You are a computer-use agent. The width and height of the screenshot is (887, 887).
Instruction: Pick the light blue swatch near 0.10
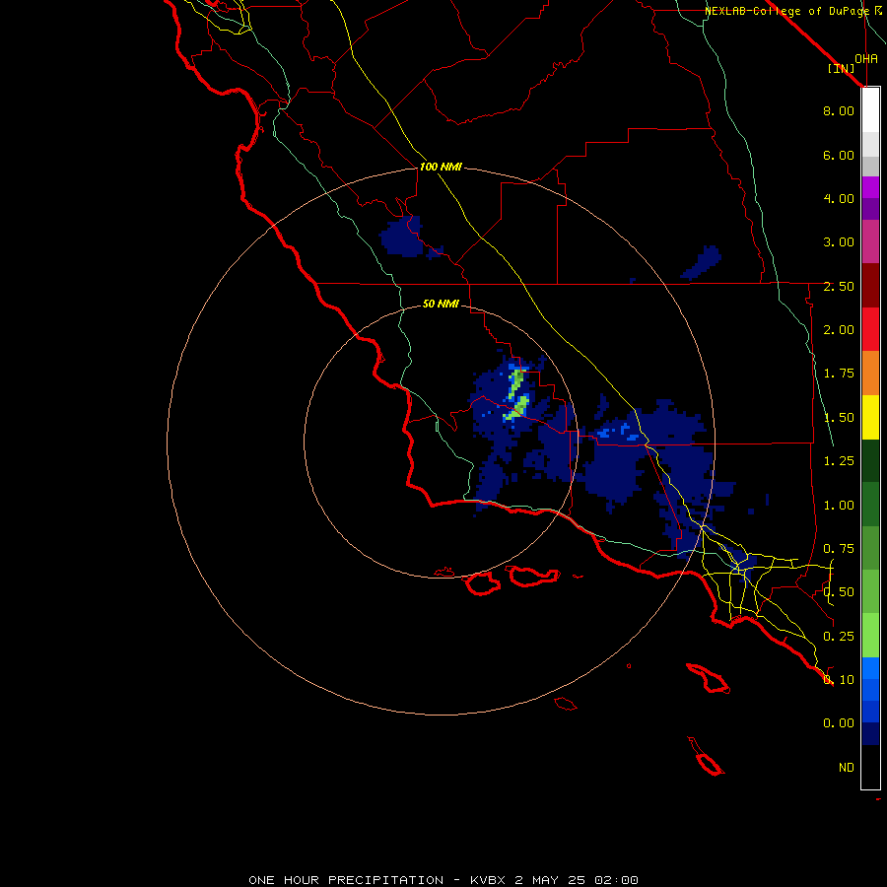(x=870, y=668)
